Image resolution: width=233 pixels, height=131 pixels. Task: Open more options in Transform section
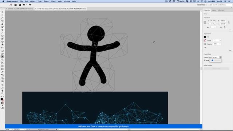230,30
